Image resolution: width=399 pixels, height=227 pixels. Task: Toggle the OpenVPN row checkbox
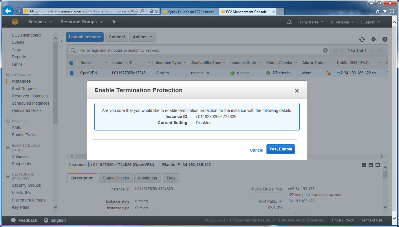coord(72,73)
